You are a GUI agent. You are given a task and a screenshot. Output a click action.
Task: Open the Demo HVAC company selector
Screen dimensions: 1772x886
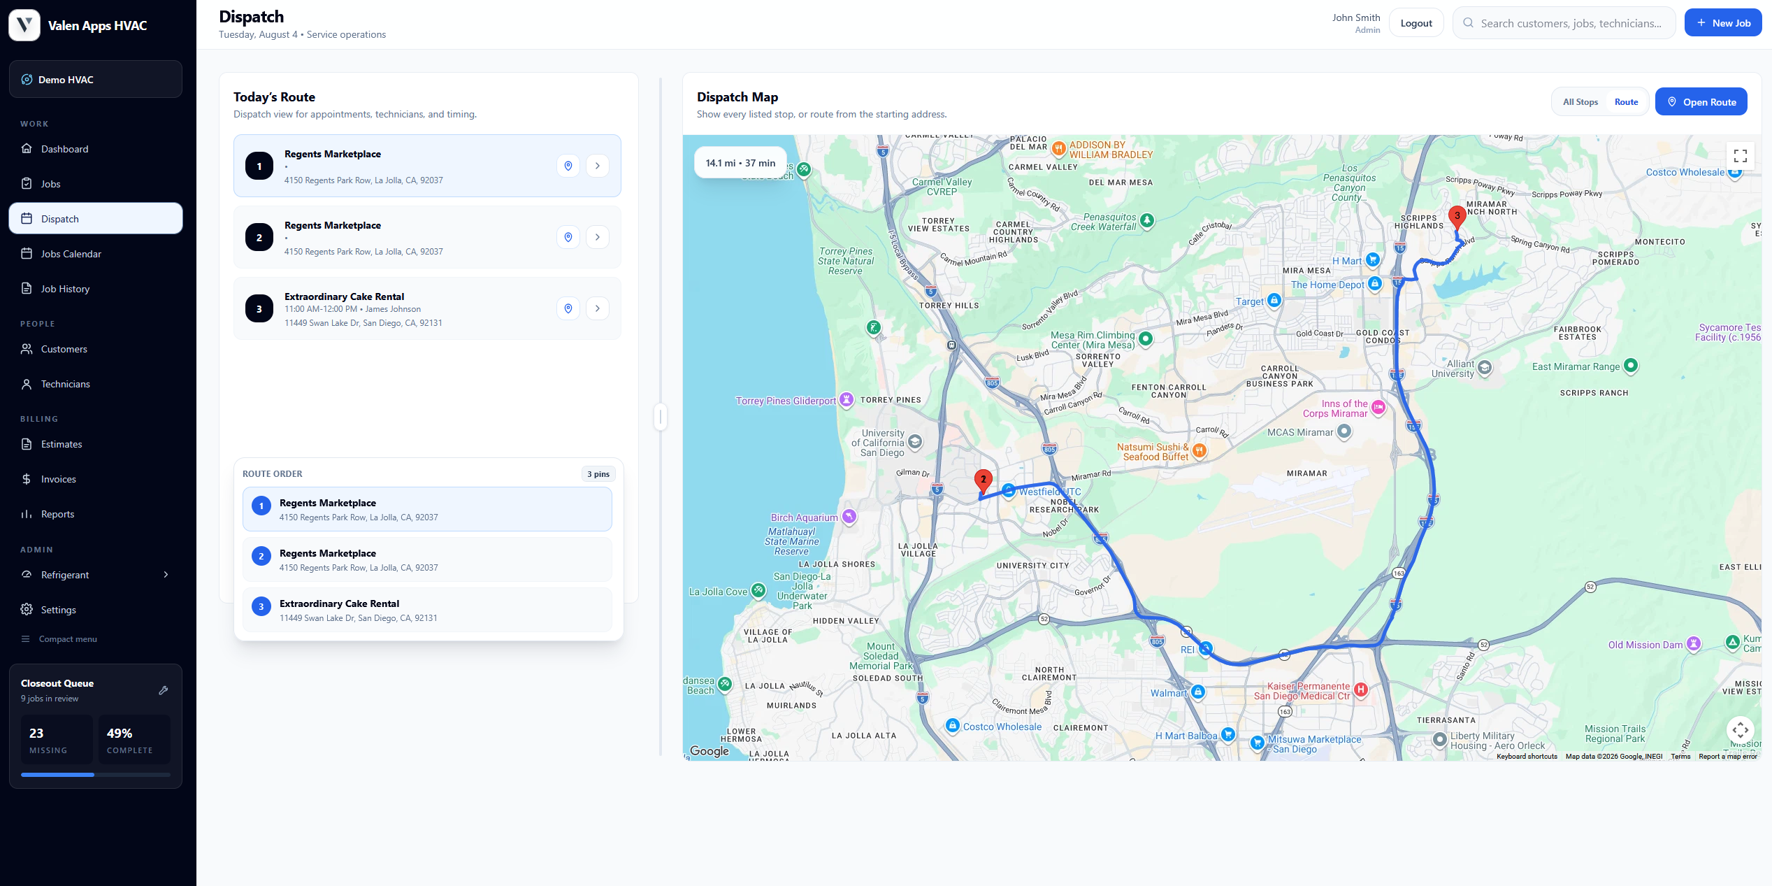coord(96,80)
